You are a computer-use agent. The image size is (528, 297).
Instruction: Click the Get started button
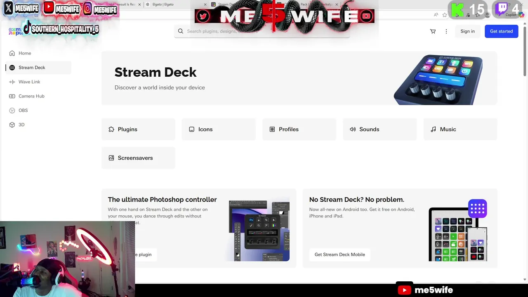501,31
